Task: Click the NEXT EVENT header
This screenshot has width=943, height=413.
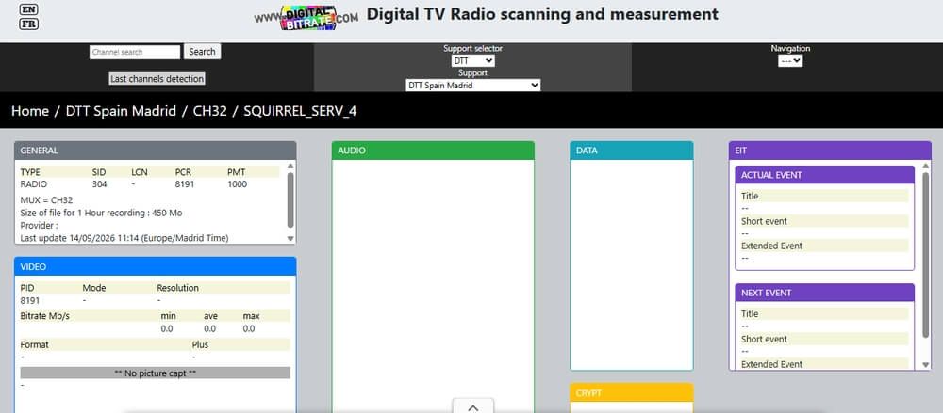Action: (824, 293)
